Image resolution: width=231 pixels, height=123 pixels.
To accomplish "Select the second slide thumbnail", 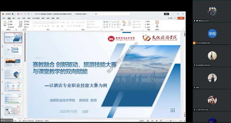I will (13, 50).
